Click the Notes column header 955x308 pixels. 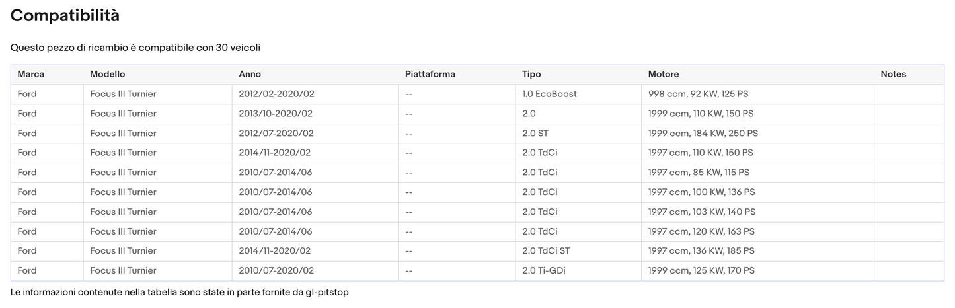[x=893, y=75]
